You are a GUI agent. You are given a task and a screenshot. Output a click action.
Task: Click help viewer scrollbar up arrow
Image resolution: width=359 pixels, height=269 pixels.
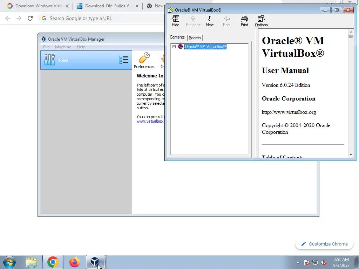pos(351,32)
